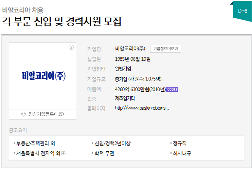Click the 비알코리아(주) company name value
This screenshot has width=252, height=169.
point(130,49)
